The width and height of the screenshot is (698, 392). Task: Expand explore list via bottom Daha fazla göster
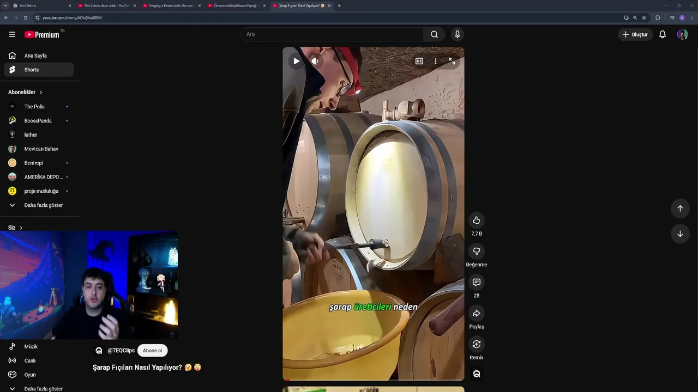tap(39, 388)
